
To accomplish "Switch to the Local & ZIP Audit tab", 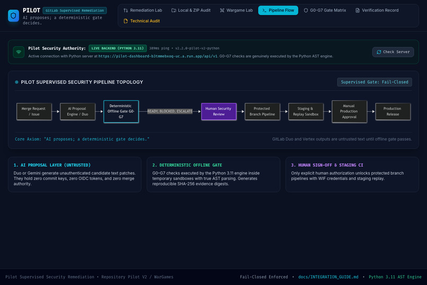I will point(191,11).
